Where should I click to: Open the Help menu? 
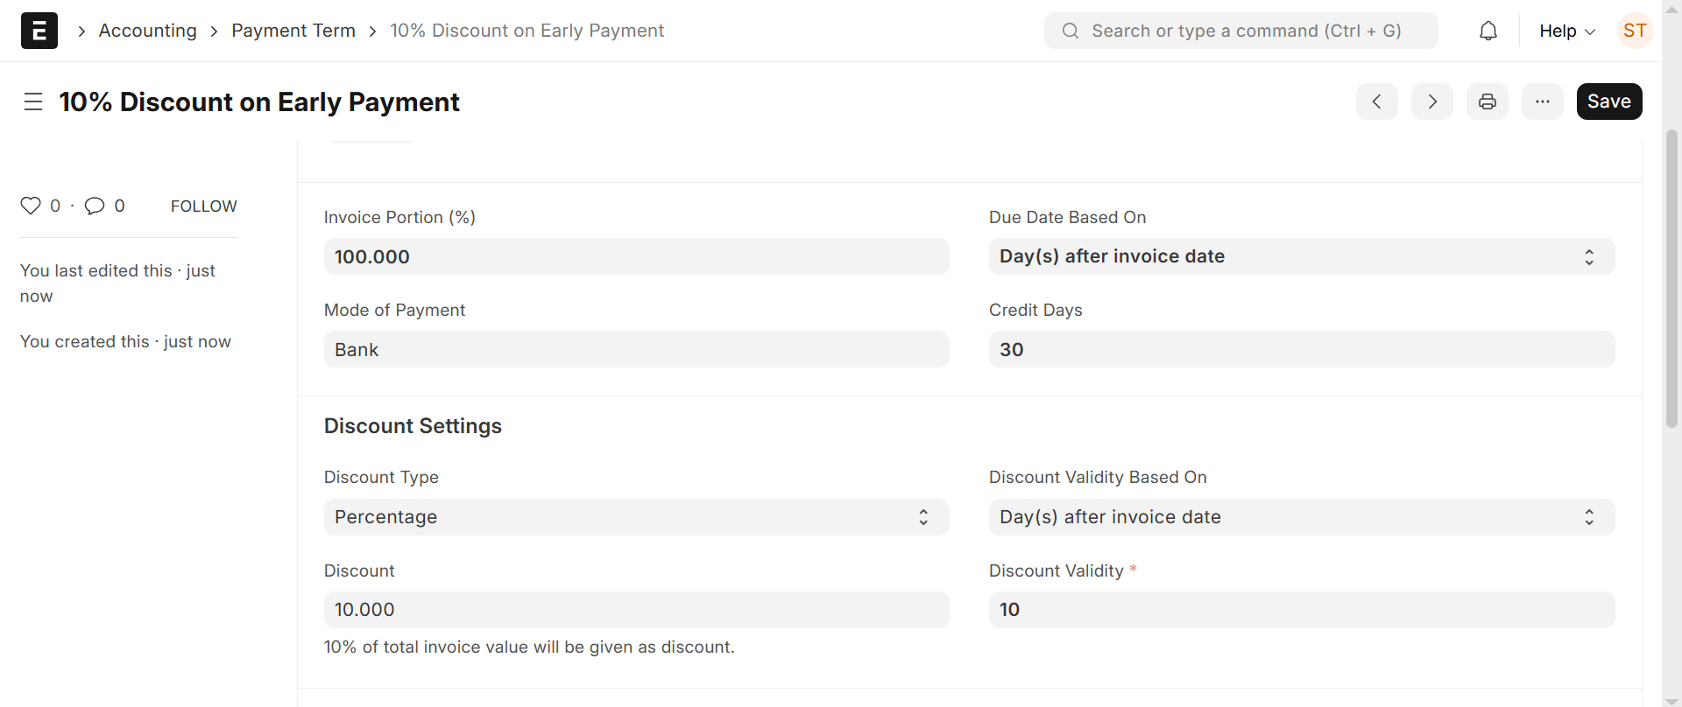pos(1567,31)
